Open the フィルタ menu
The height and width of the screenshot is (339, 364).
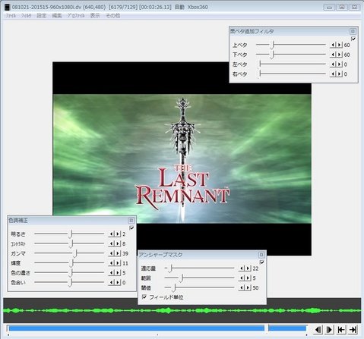click(x=27, y=16)
